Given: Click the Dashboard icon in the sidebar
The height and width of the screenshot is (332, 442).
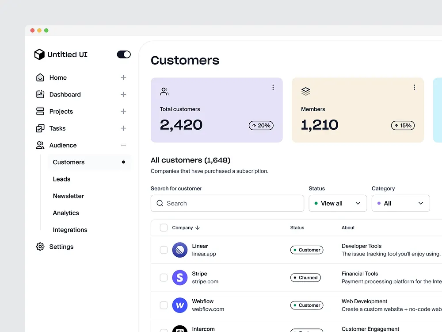Looking at the screenshot, I should 40,94.
